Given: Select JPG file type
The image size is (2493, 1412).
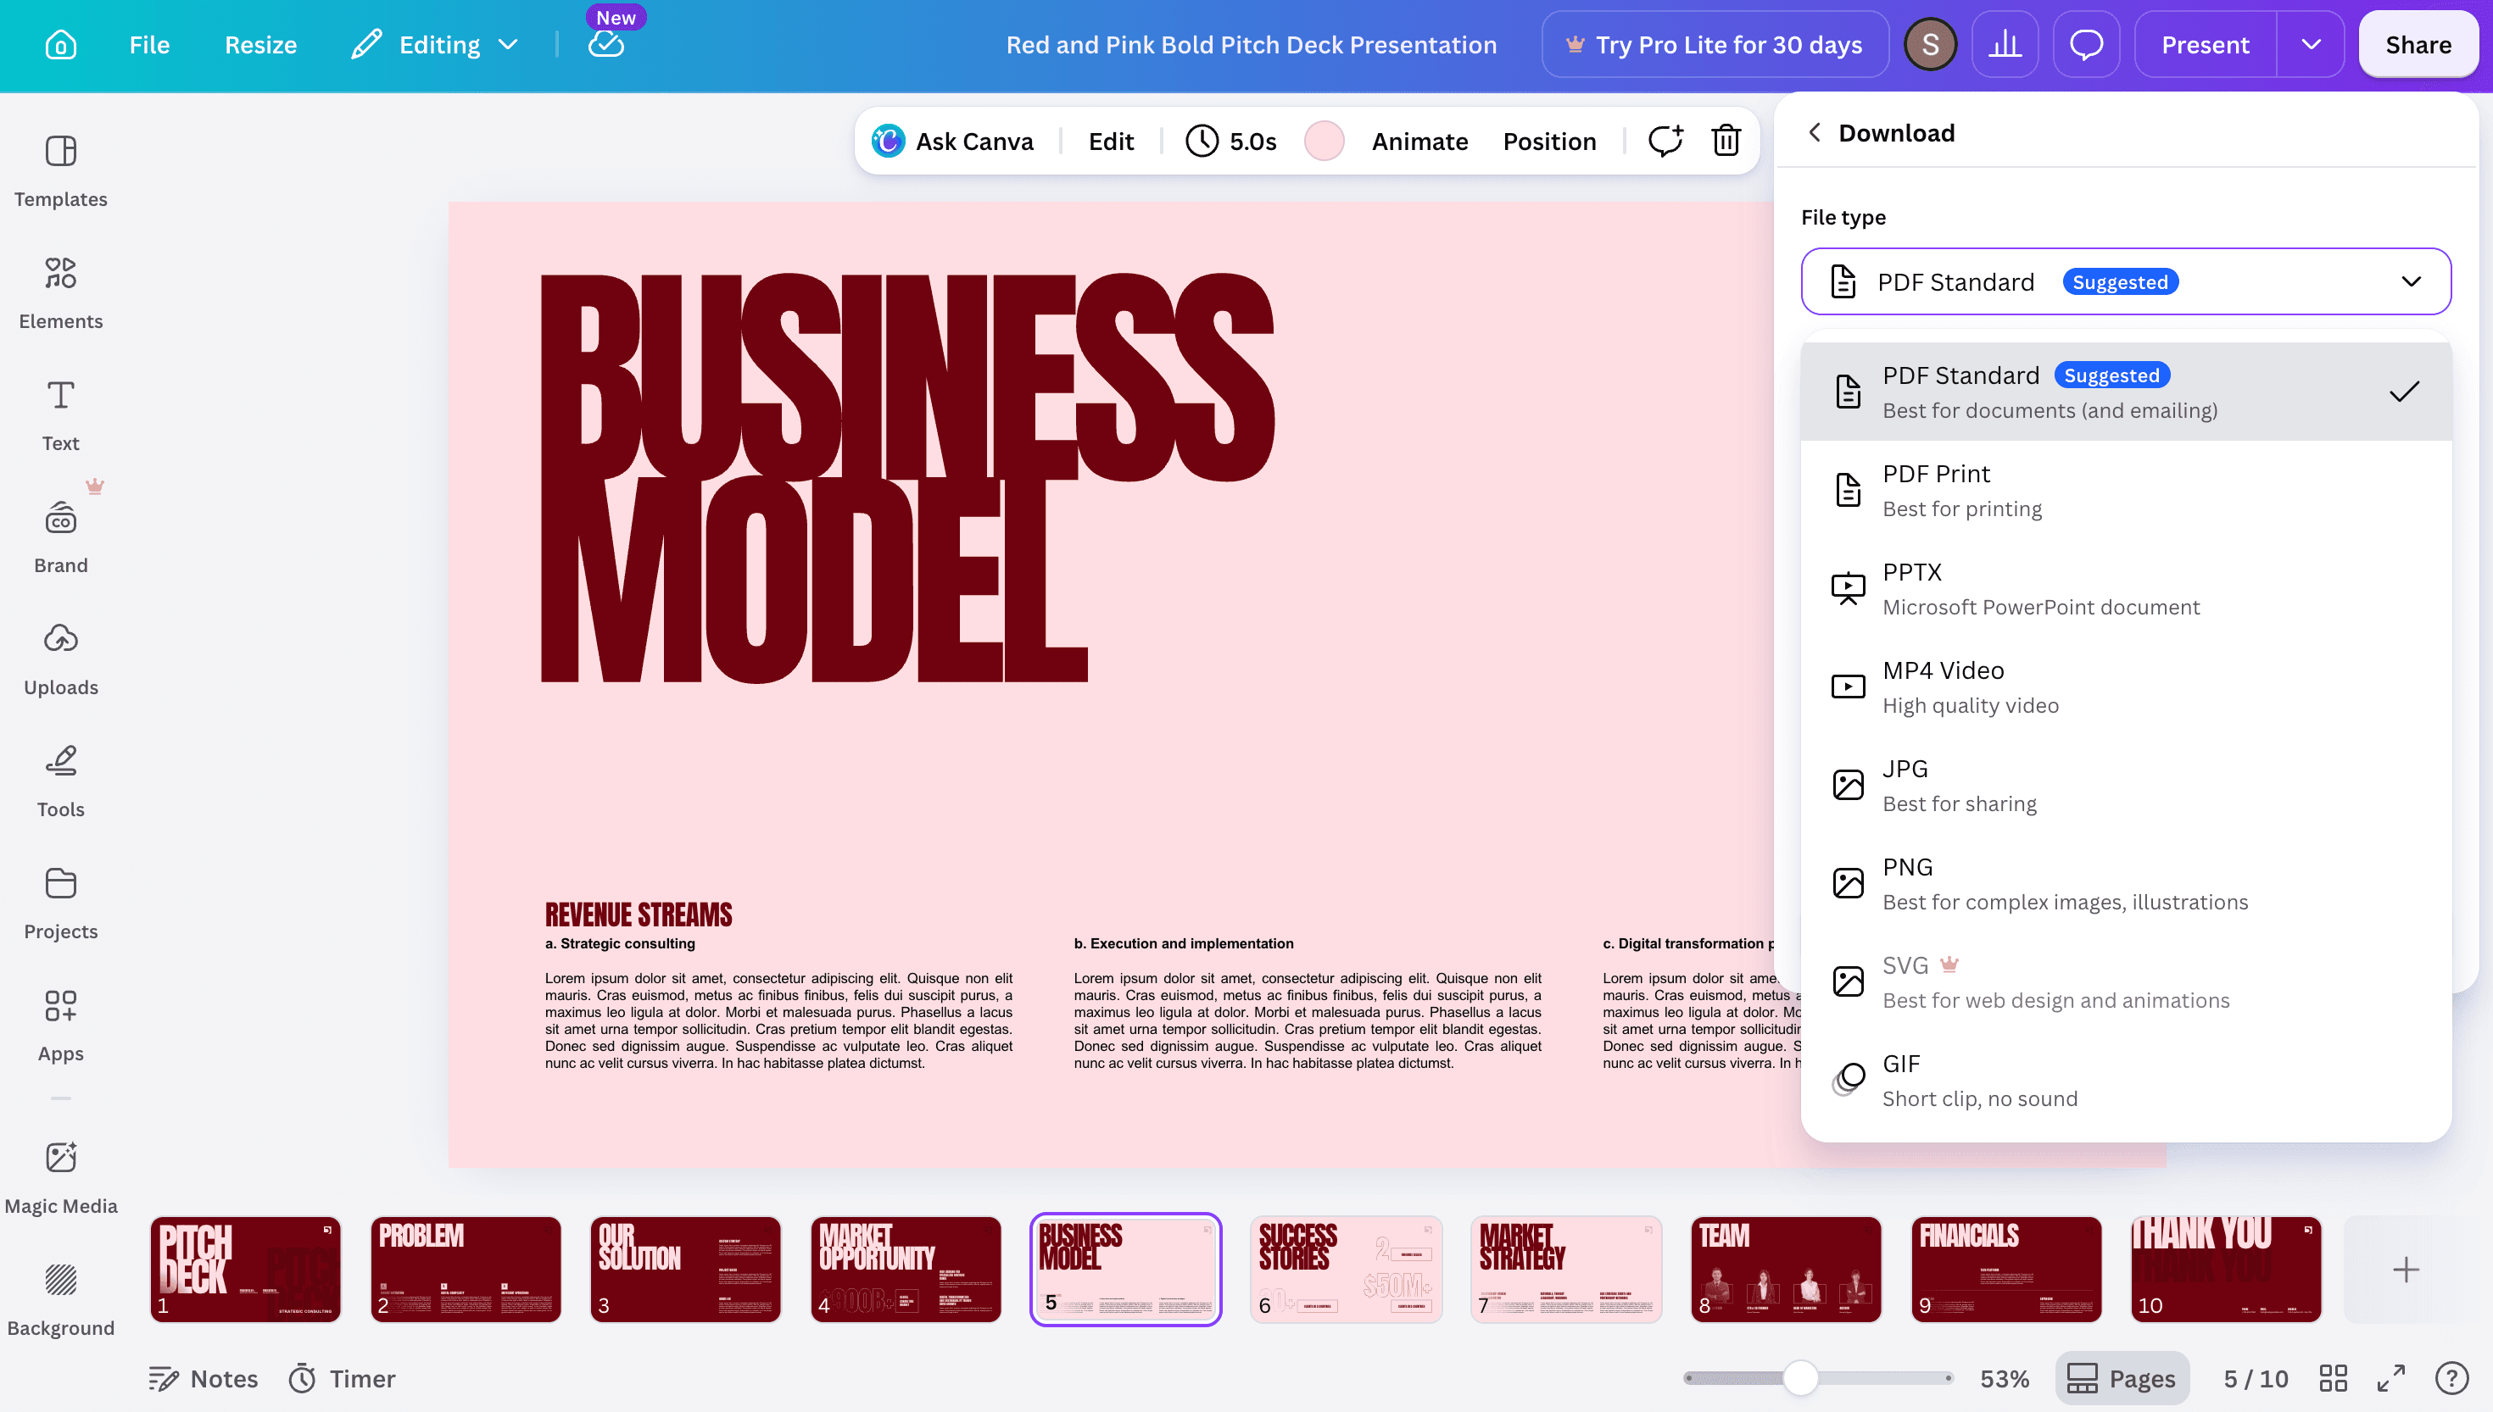Looking at the screenshot, I should click(2125, 786).
